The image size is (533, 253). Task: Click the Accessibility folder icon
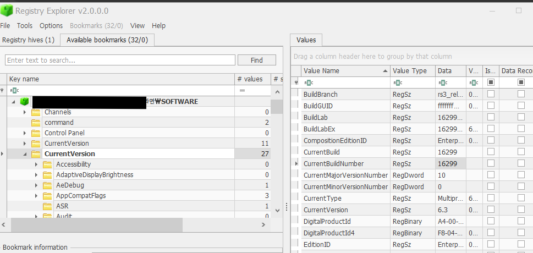click(x=47, y=164)
